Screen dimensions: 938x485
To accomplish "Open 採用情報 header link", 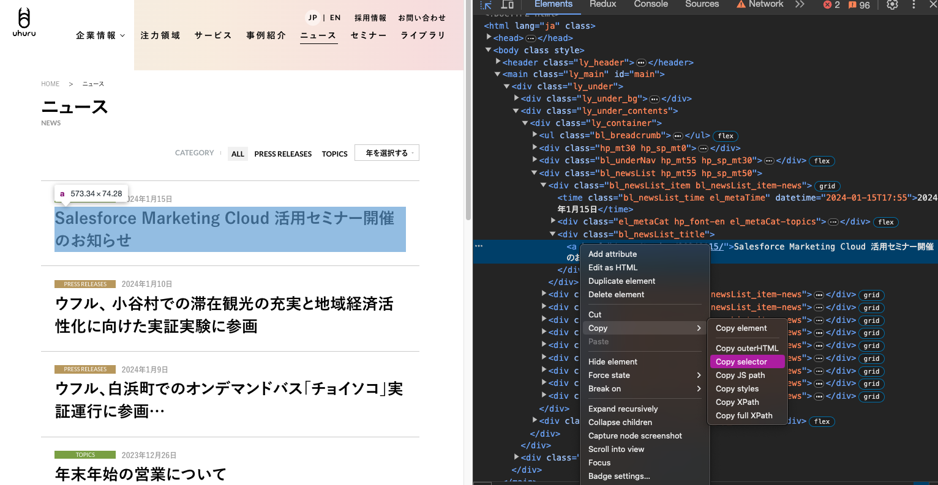I will (370, 18).
